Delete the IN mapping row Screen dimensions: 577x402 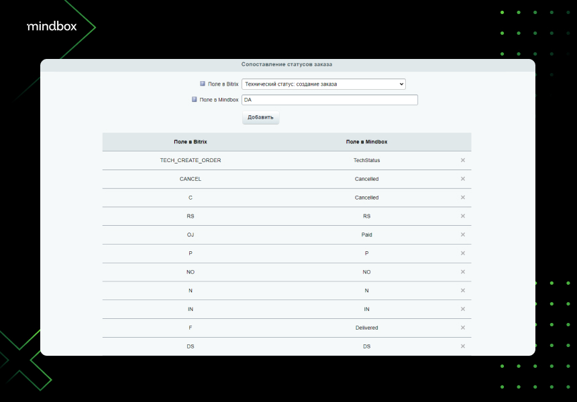pyautogui.click(x=462, y=309)
